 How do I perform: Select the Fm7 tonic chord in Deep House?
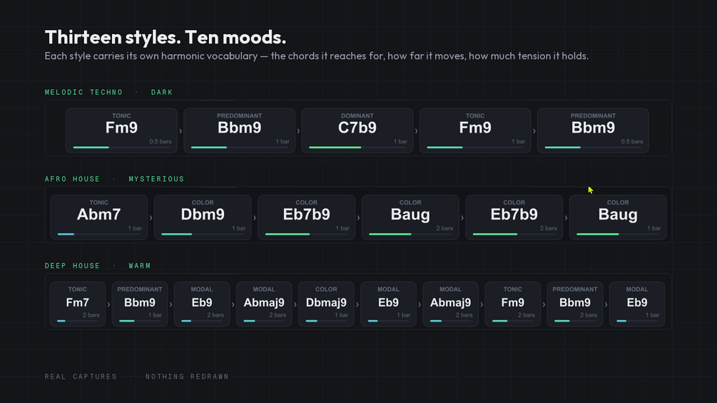[x=78, y=304]
